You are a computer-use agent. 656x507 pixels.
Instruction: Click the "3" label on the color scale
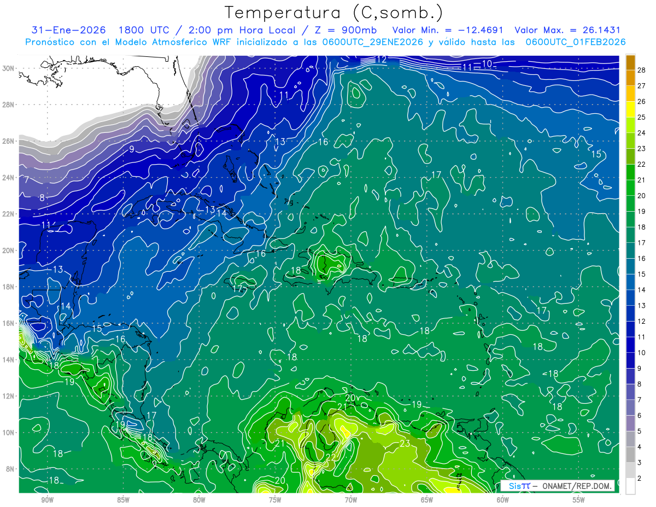pyautogui.click(x=640, y=462)
